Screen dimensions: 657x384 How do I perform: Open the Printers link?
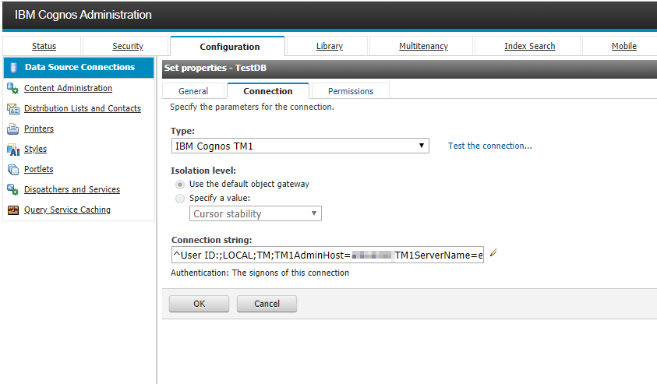38,129
